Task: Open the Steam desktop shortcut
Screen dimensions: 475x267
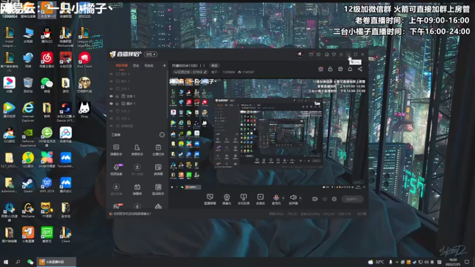Action: pyautogui.click(x=28, y=185)
